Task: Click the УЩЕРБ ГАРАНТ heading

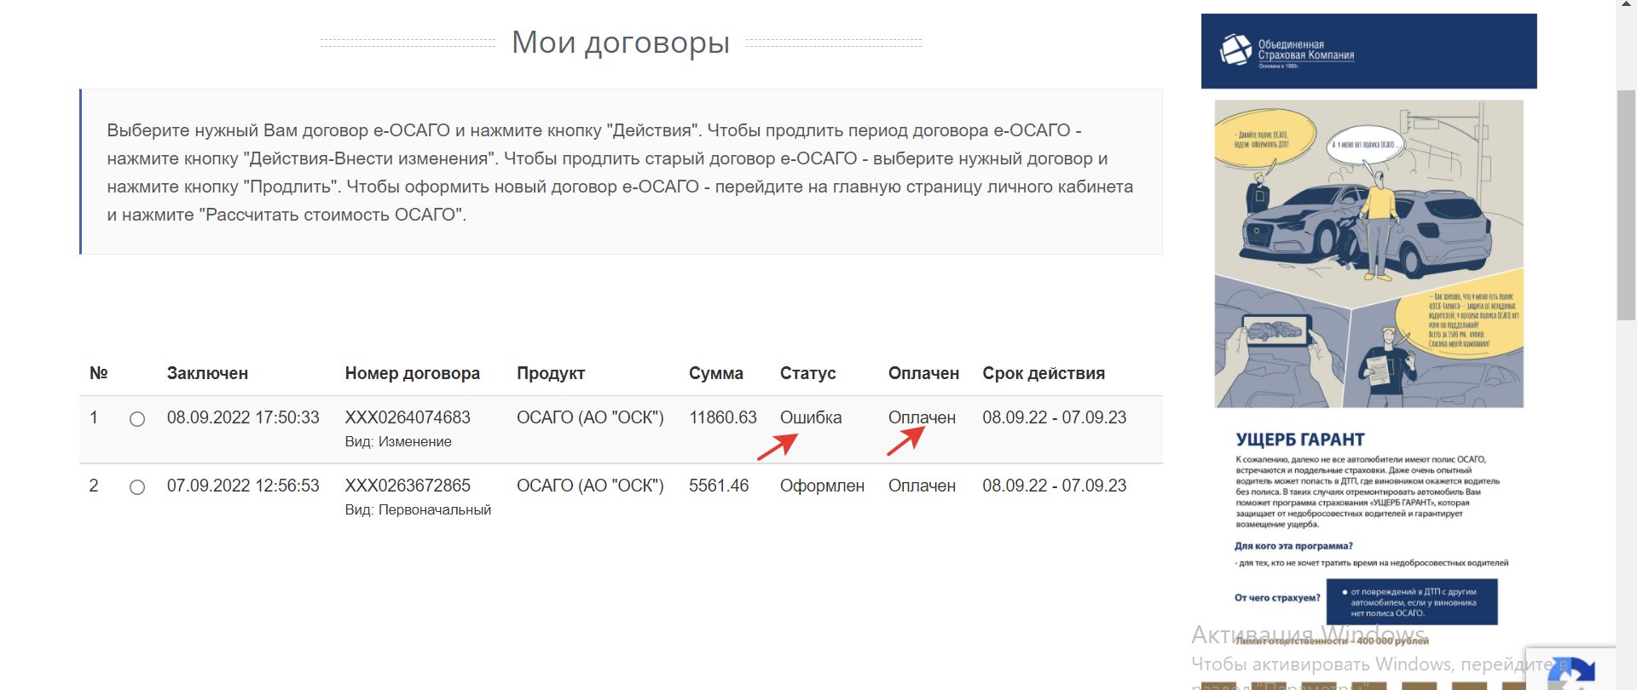Action: [x=1300, y=440]
